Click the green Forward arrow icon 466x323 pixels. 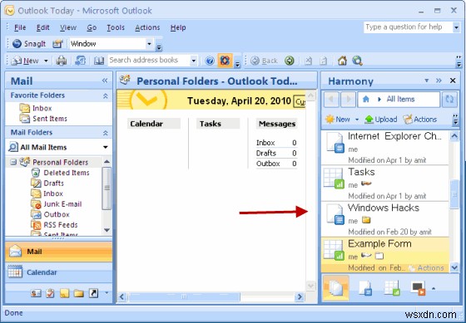coord(290,61)
